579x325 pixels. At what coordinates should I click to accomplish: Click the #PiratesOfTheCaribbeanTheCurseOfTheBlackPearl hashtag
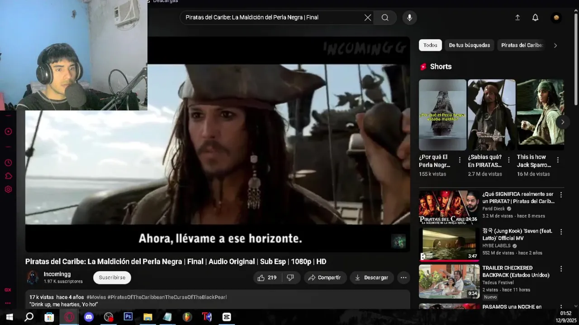click(x=167, y=297)
